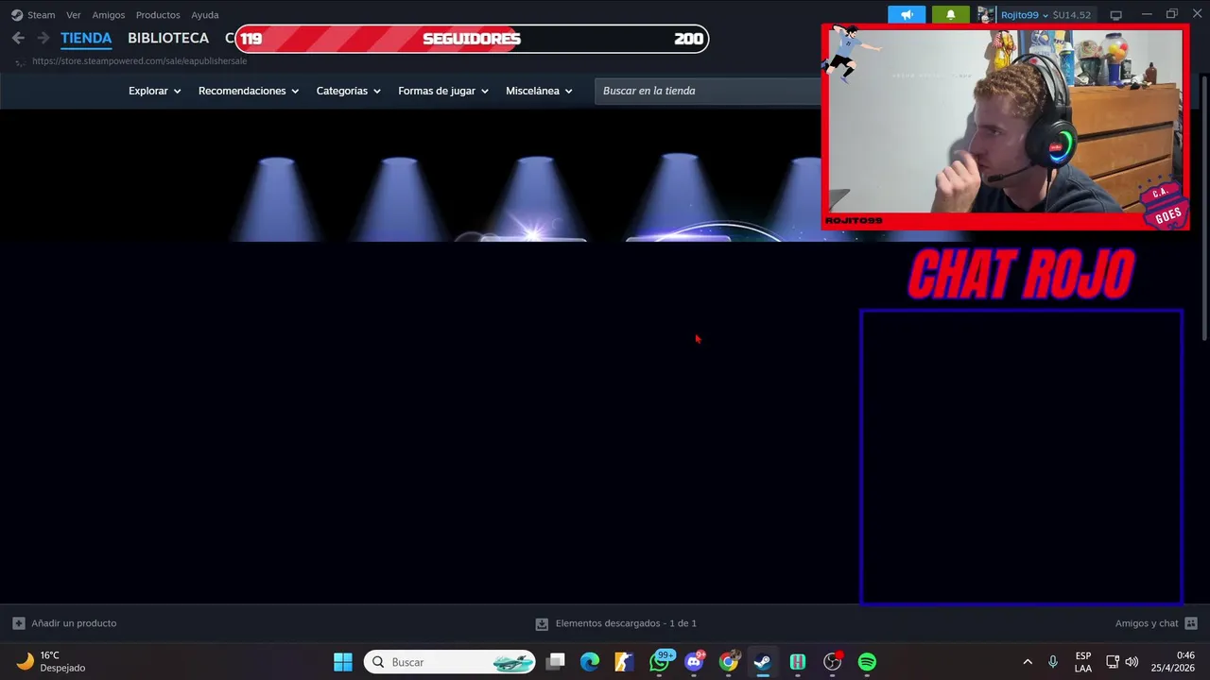1210x680 pixels.
Task: Open Google Chrome from the taskbar
Action: click(729, 662)
